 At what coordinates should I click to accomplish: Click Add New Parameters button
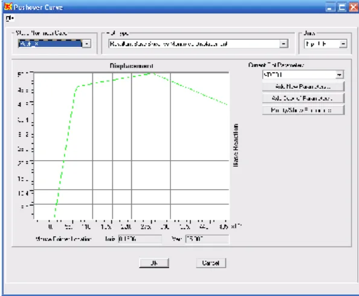(x=303, y=86)
